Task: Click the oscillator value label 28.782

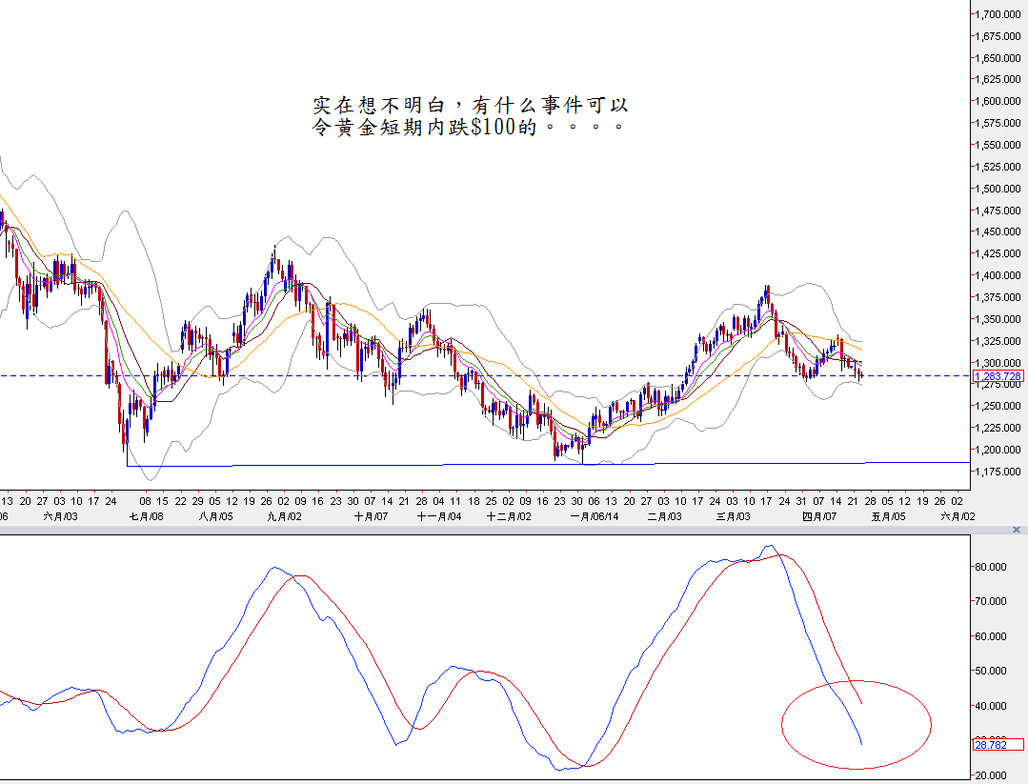Action: coord(998,745)
